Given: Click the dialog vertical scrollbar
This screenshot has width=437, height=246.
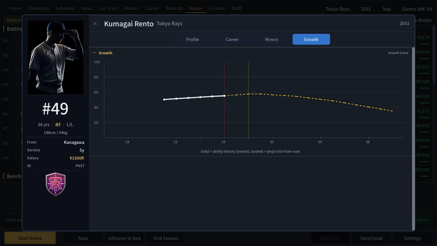Looking at the screenshot, I should click(x=413, y=139).
